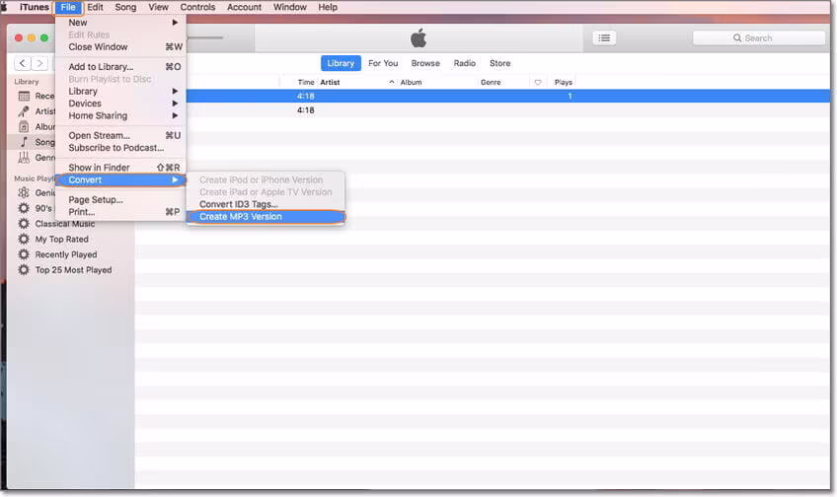Select Show in Finder entry
This screenshot has width=837, height=497.
click(x=120, y=168)
